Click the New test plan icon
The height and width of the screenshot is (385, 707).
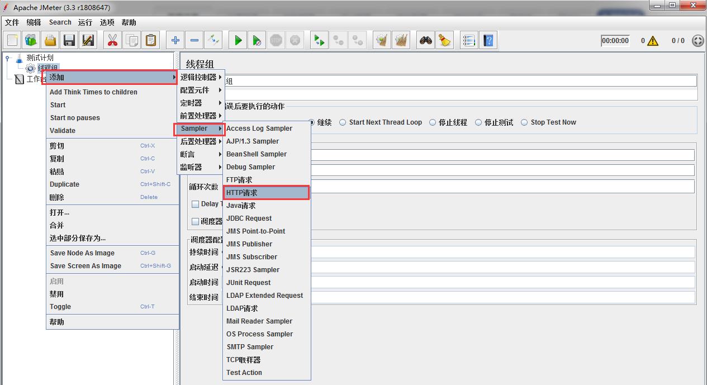click(13, 40)
